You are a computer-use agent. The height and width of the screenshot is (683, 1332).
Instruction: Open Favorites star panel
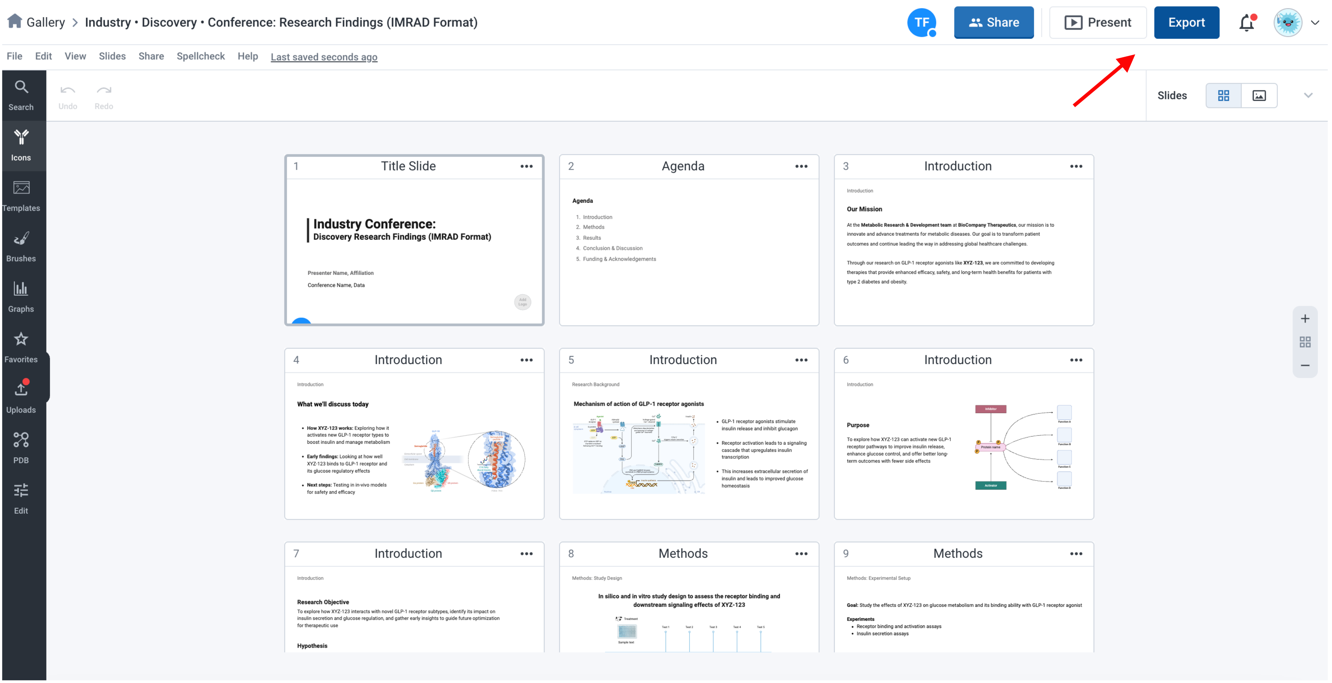[x=21, y=348]
